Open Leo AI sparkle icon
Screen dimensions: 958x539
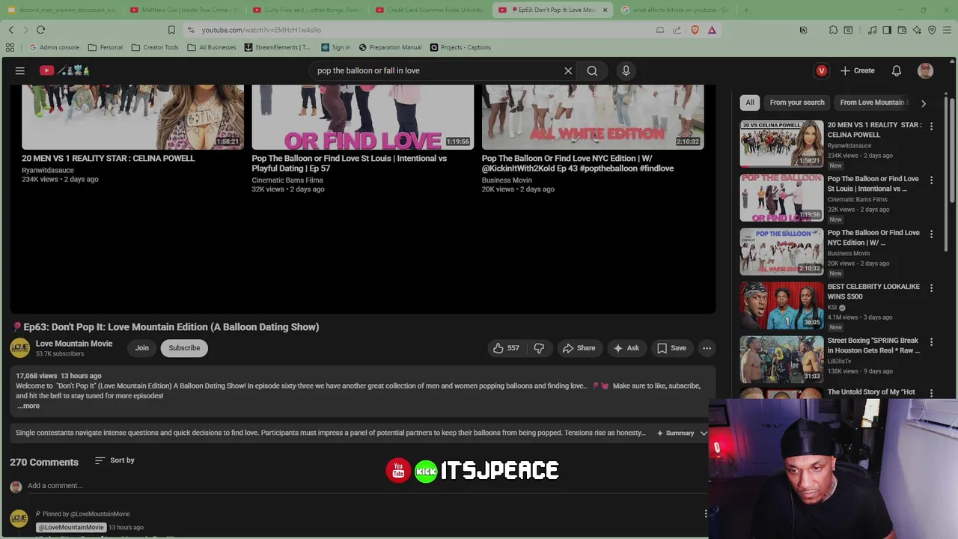[x=917, y=30]
